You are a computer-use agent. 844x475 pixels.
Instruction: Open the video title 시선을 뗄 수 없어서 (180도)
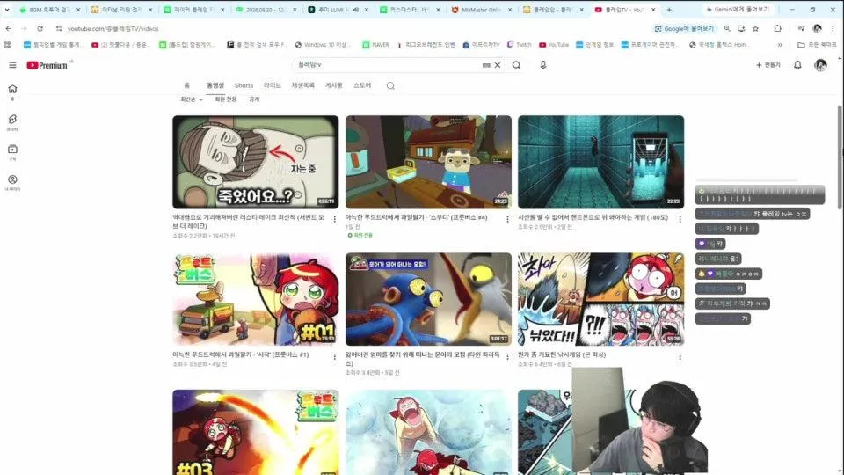pyautogui.click(x=593, y=217)
